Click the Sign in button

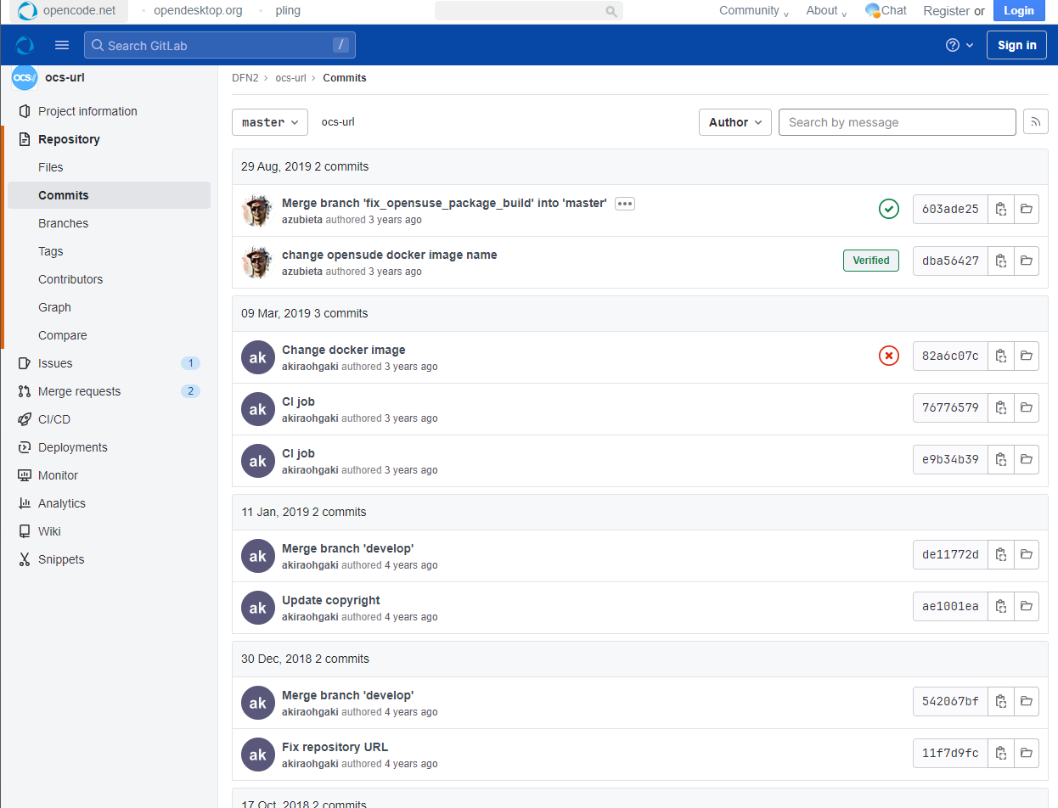pyautogui.click(x=1016, y=45)
